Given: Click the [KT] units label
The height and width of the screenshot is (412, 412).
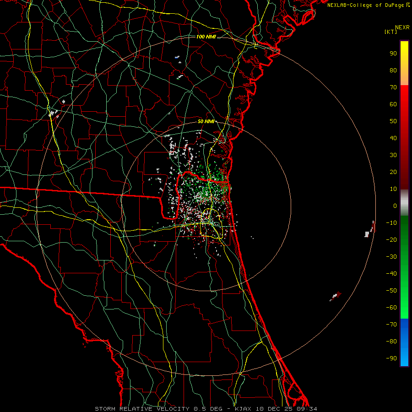Looking at the screenshot, I should (x=391, y=32).
